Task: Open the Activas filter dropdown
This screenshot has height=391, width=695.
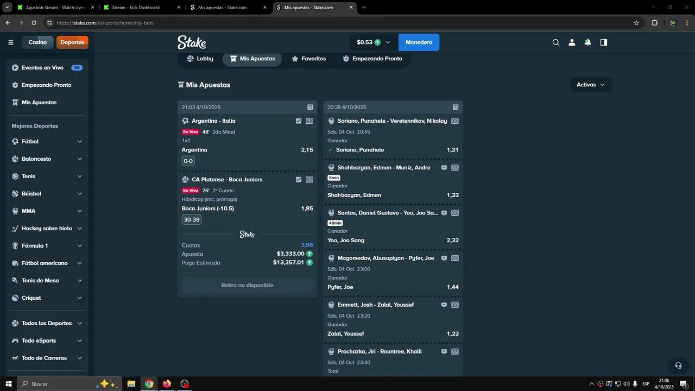Action: click(x=590, y=85)
